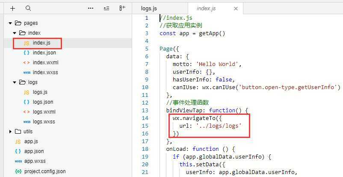Click line number 14 in the gutter

point(145,118)
